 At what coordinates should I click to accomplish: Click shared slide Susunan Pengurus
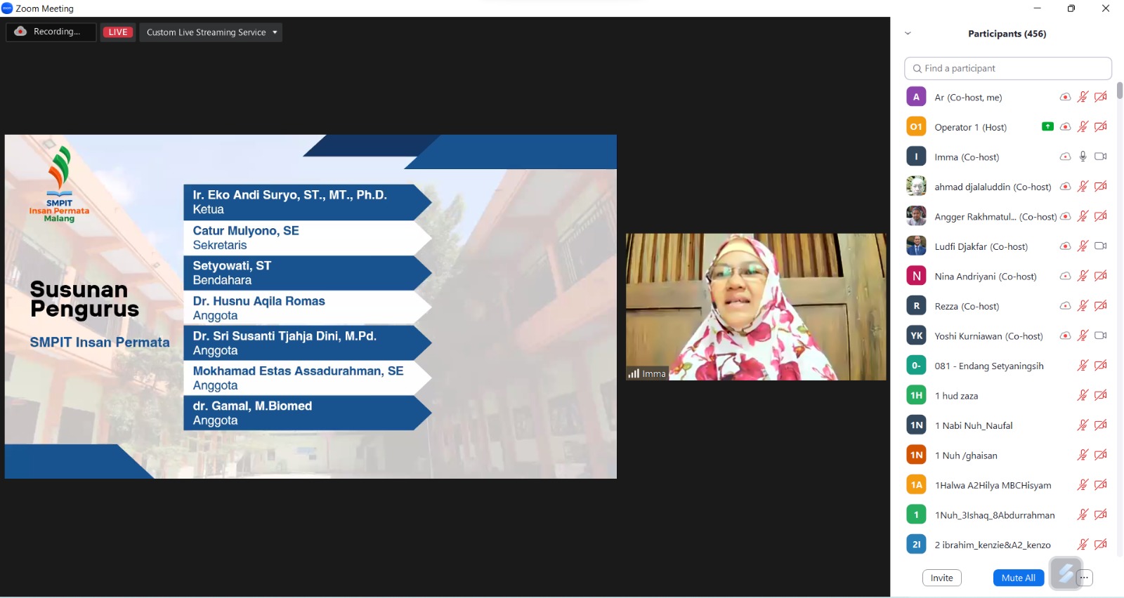(x=311, y=307)
